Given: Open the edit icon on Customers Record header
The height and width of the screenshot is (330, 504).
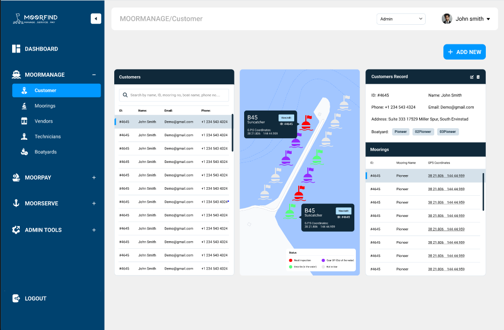Looking at the screenshot, I should coord(472,77).
